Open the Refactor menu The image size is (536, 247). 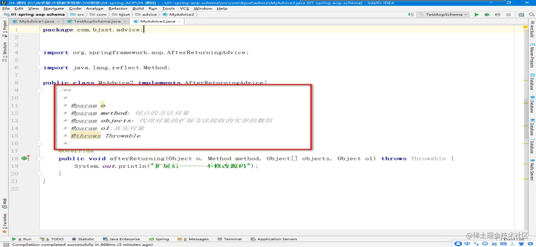pyautogui.click(x=118, y=9)
